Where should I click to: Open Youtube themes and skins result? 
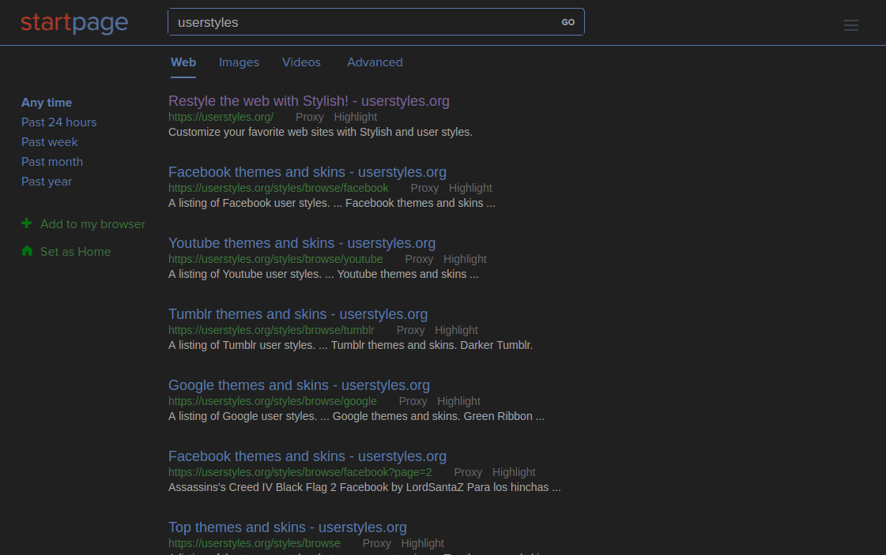(x=301, y=243)
